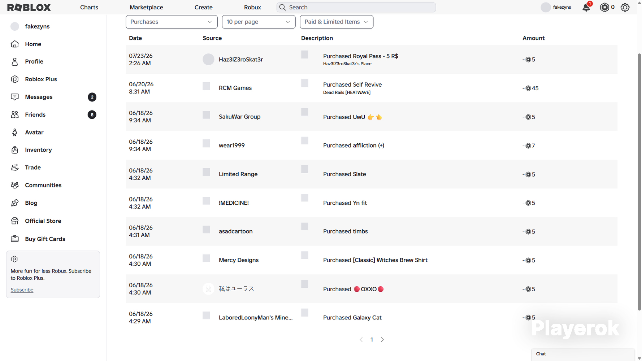Screen dimensions: 642x361
Task: Go to the previous page arrow
Action: point(361,340)
